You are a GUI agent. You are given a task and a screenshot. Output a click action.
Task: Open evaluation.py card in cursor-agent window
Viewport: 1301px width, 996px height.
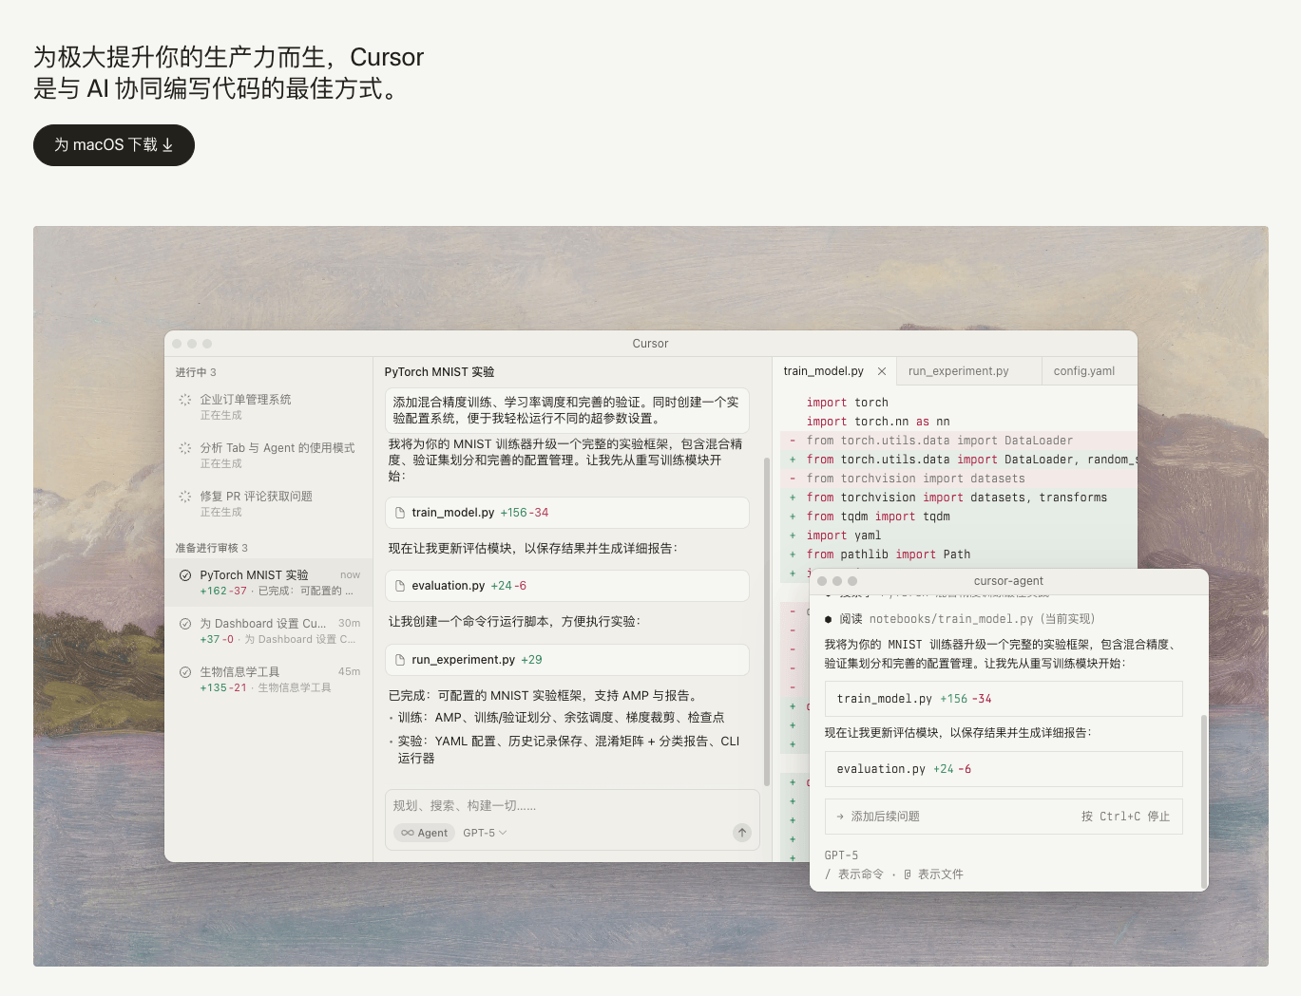tap(1004, 769)
